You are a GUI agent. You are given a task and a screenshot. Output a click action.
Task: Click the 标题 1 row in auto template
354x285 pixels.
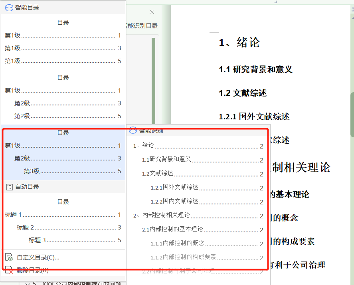click(x=63, y=214)
